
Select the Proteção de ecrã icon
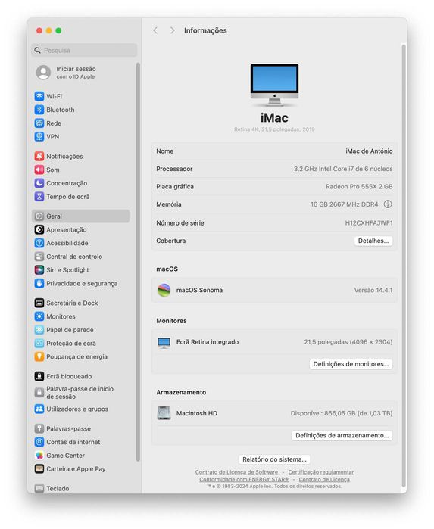coord(39,343)
